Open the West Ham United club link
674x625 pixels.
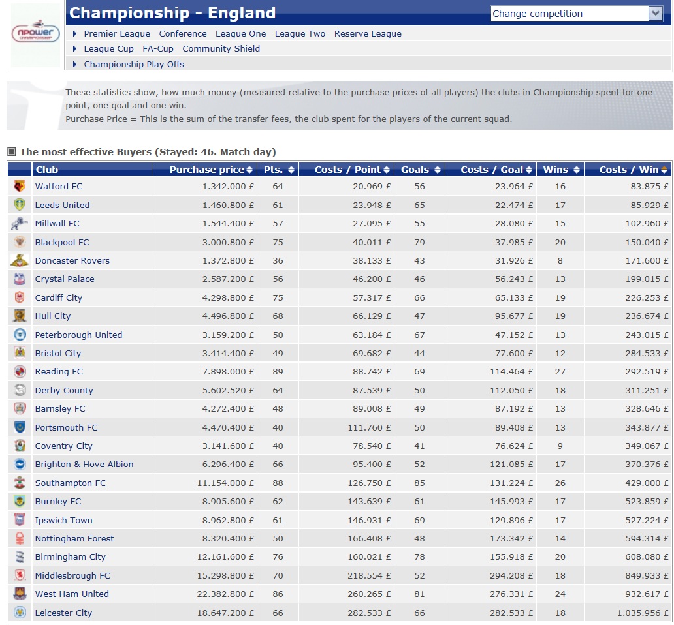coord(72,594)
